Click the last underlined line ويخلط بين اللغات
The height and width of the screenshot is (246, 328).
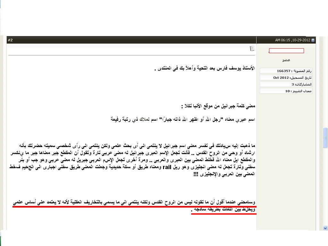click(224, 210)
